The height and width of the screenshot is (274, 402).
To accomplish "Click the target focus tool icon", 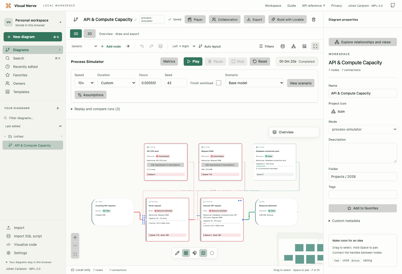I will tap(212, 253).
